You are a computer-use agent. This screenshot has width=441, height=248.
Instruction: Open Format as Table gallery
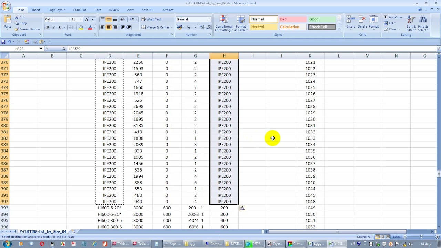click(x=241, y=23)
